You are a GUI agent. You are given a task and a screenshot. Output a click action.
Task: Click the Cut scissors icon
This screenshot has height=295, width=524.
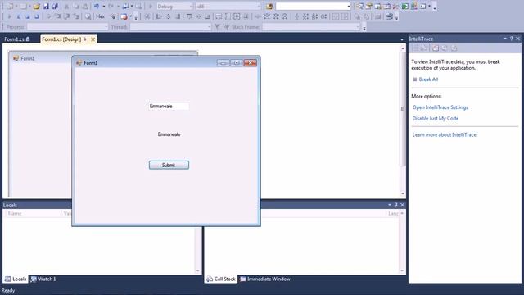[x=66, y=7]
